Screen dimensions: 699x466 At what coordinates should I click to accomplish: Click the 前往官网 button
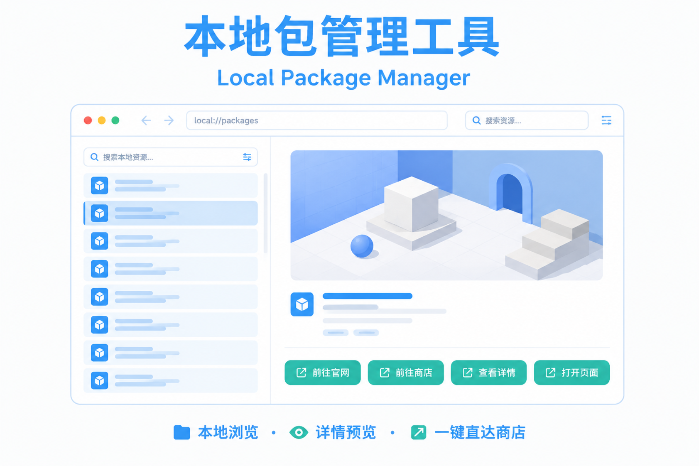(x=323, y=373)
